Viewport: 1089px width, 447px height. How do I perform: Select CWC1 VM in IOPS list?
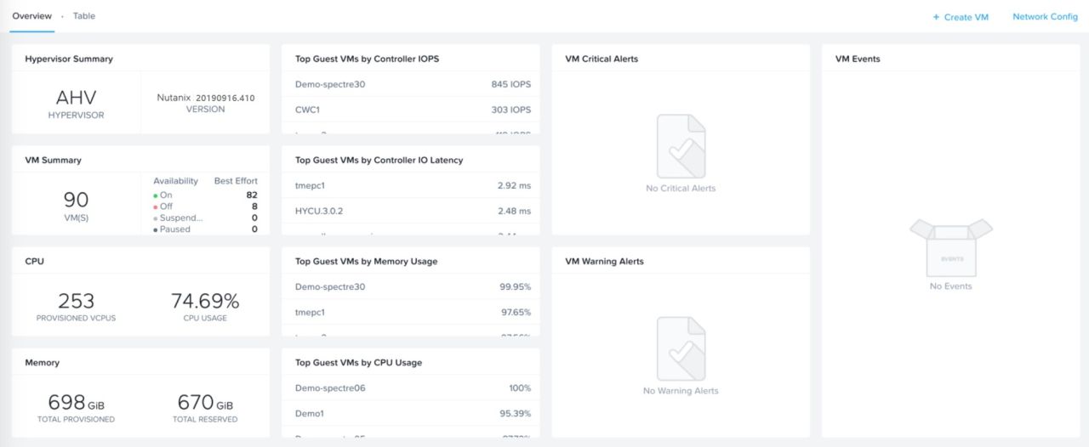tap(307, 110)
